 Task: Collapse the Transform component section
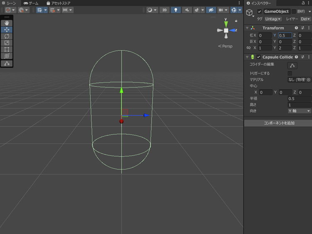(247, 28)
